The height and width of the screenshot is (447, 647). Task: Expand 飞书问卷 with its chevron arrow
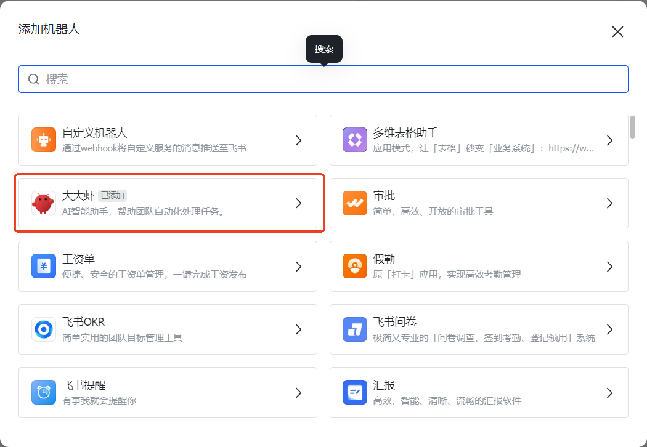pos(610,329)
